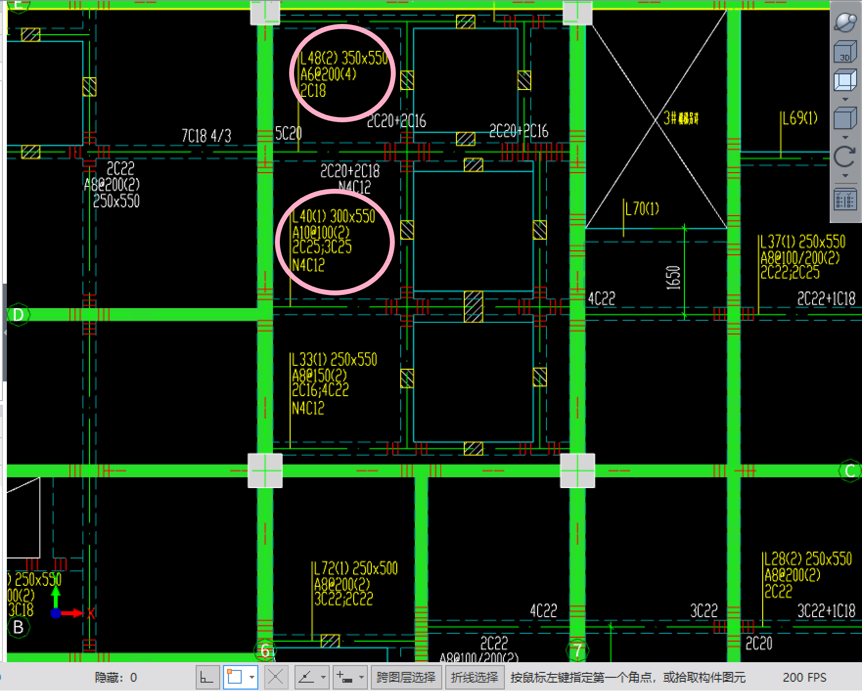Viewport: 862px width, 691px height.
Task: Select axis grid bubble 7
Action: coord(578,650)
